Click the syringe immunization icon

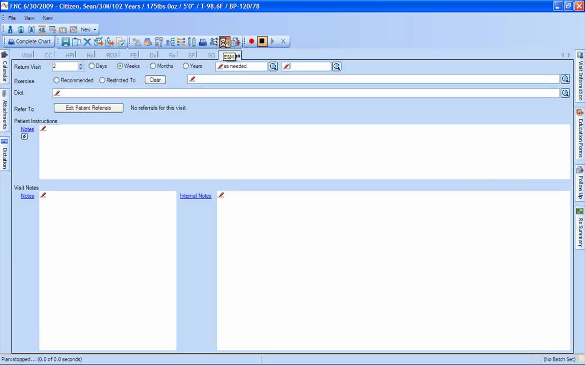[x=192, y=42]
